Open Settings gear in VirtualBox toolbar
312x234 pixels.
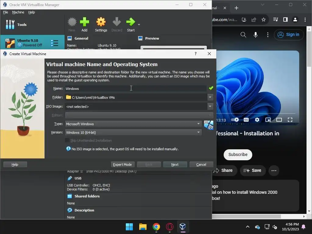[101, 25]
